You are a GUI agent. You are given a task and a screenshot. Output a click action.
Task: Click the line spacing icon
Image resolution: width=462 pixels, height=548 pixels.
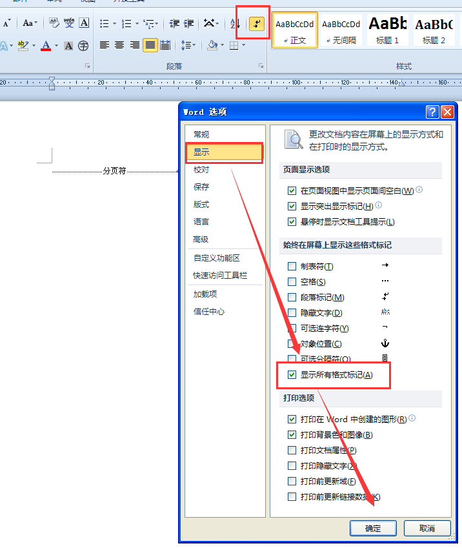[x=186, y=45]
